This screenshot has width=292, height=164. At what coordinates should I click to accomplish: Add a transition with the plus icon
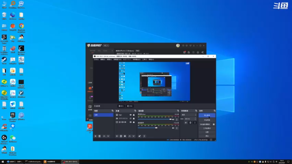[186, 123]
